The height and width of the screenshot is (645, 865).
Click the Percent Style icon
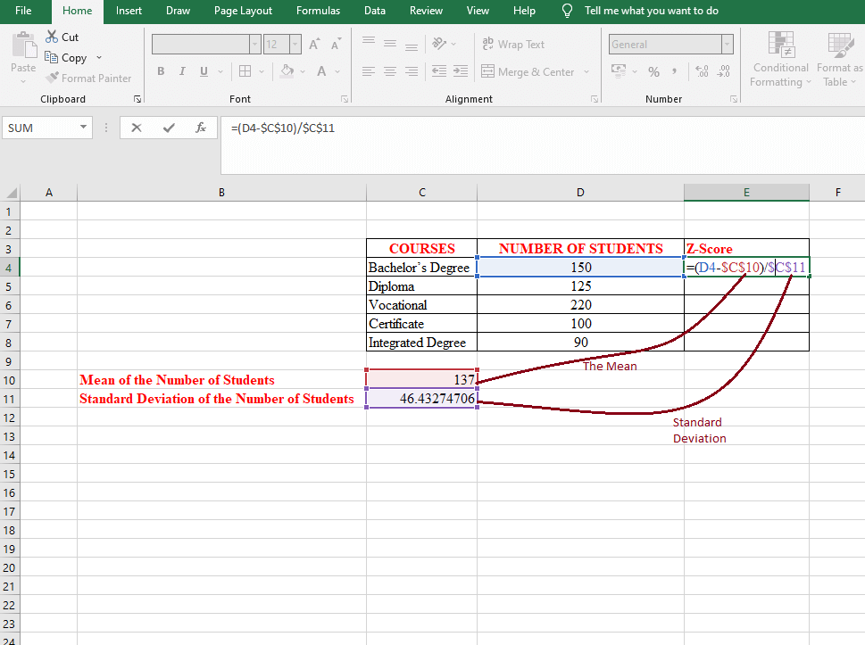[x=653, y=71]
